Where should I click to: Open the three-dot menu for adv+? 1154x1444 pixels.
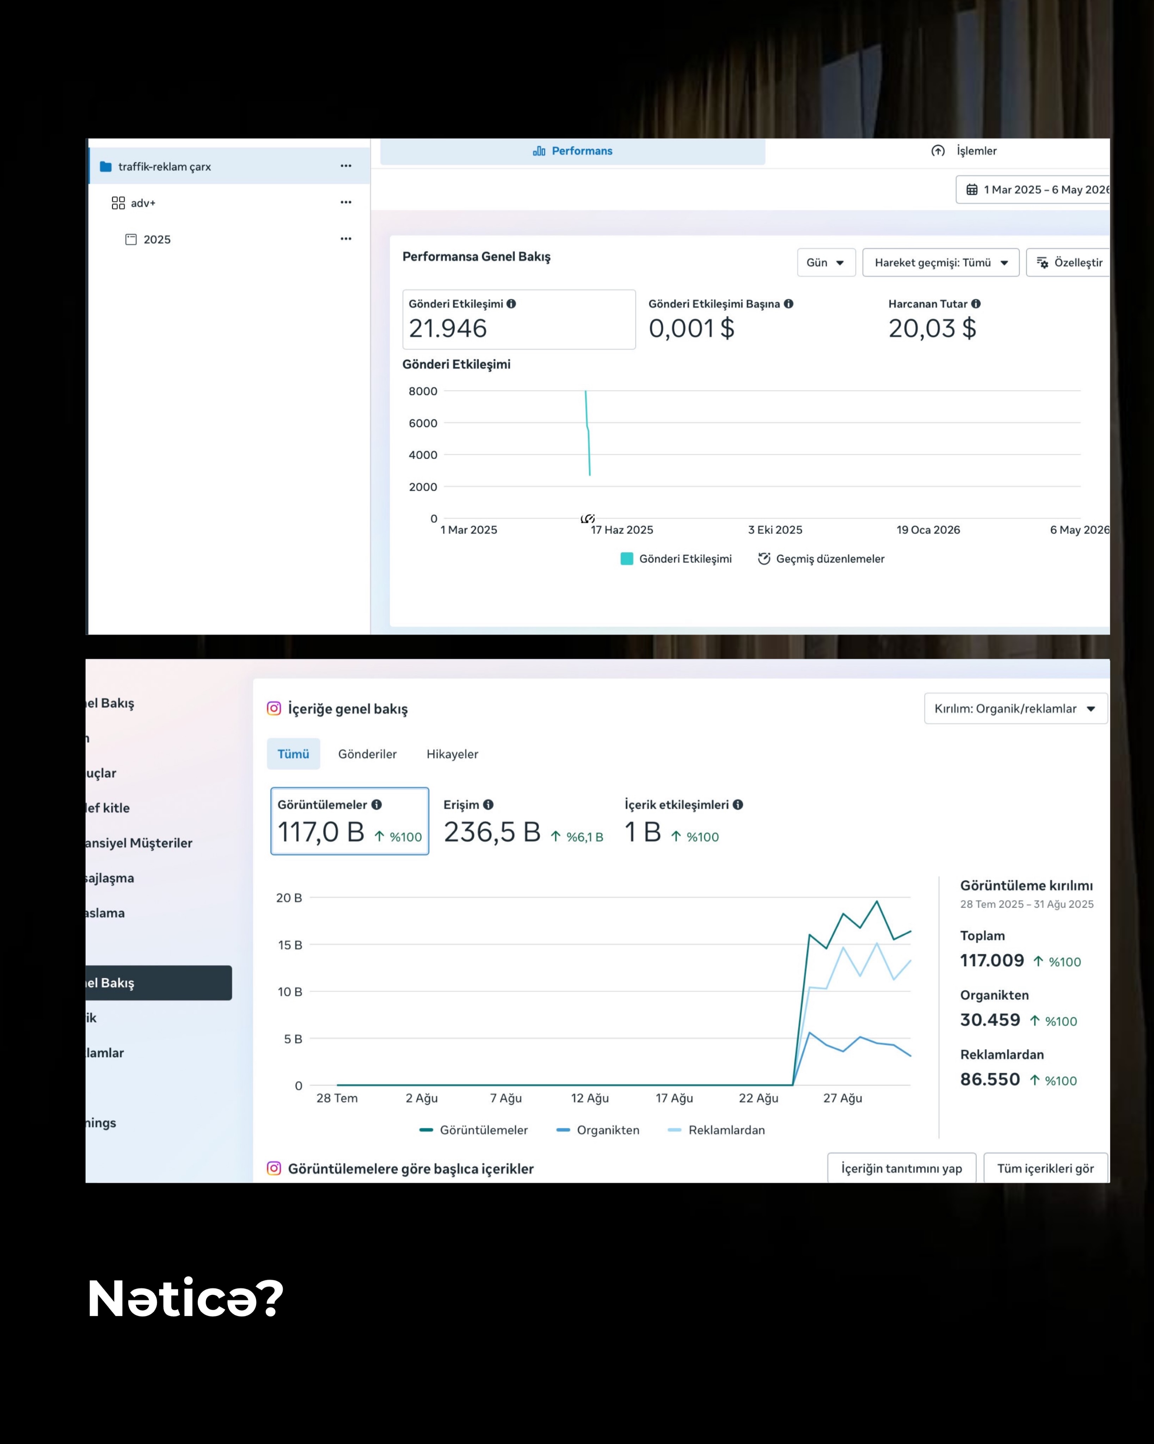[x=345, y=202]
